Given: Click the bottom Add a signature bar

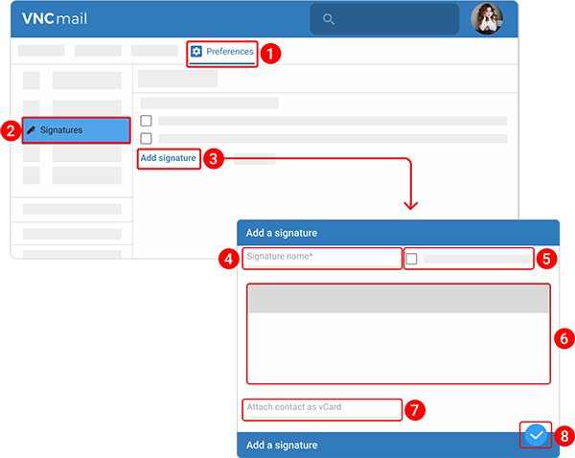Looking at the screenshot, I should pyautogui.click(x=335, y=445).
